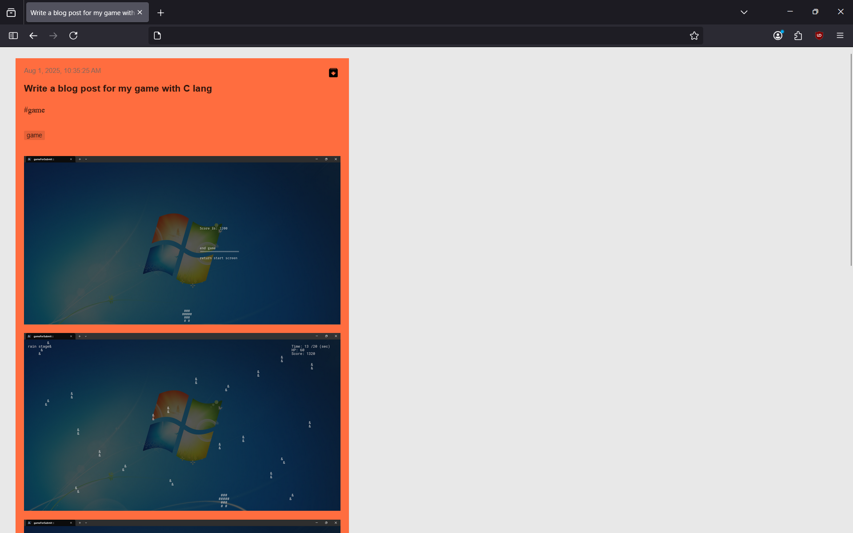Viewport: 853px width, 533px height.
Task: Go forward with the forward arrow
Action: pyautogui.click(x=53, y=36)
